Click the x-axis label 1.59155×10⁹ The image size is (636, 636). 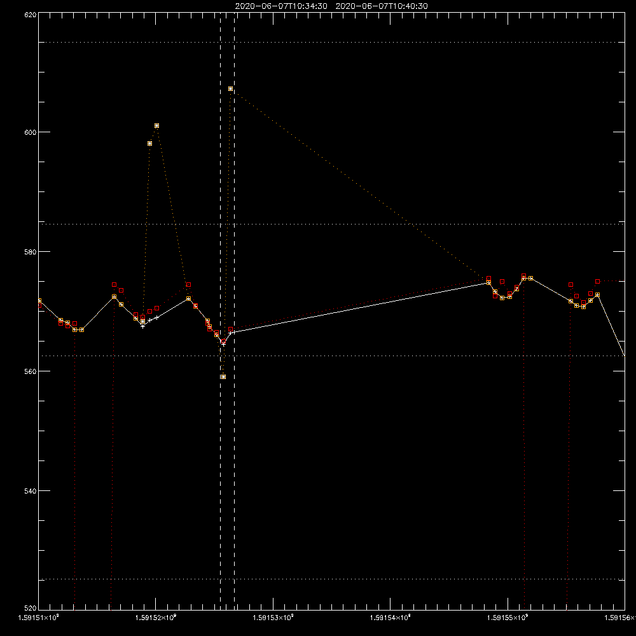tap(508, 618)
